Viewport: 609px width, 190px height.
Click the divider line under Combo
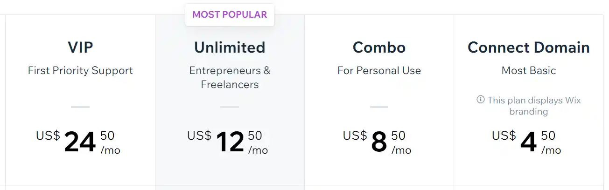pyautogui.click(x=379, y=107)
